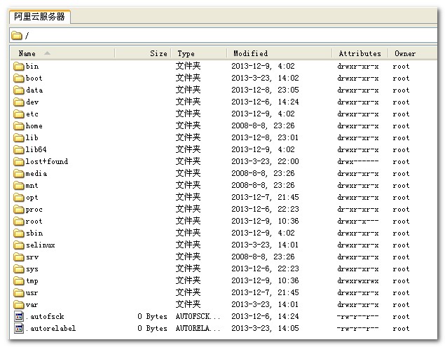Select the bin folder icon
This screenshot has height=347, width=445.
pos(19,66)
